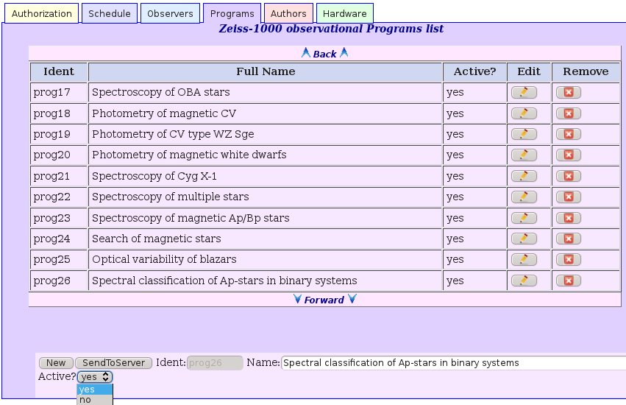Viewport: 626px width, 405px height.
Task: Delete prog21 Spectroscopy of Cyg X-1
Action: point(569,176)
